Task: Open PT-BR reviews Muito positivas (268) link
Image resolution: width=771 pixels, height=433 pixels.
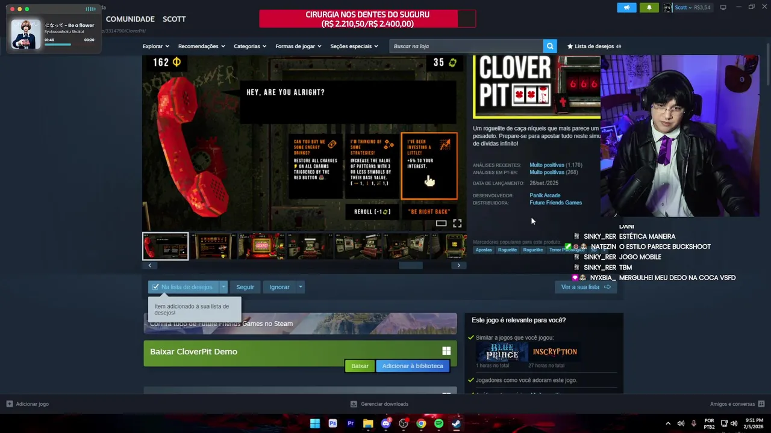Action: [554, 172]
